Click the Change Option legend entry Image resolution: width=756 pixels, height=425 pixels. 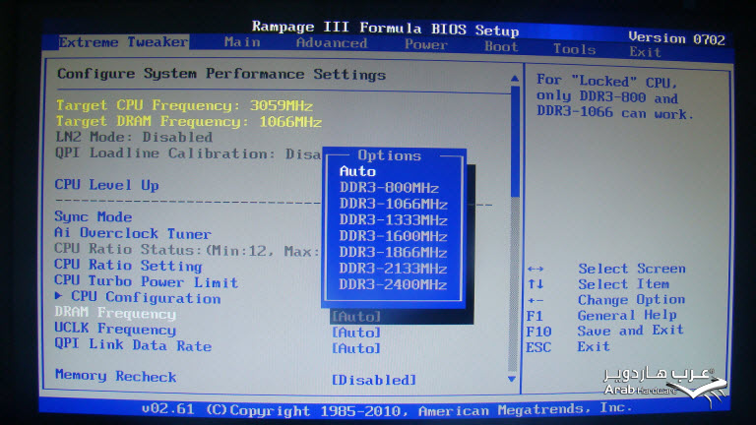tap(605, 300)
